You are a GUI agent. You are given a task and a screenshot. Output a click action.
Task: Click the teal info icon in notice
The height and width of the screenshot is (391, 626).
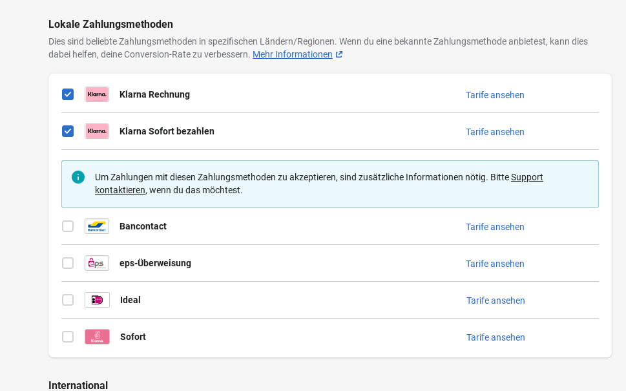click(78, 177)
